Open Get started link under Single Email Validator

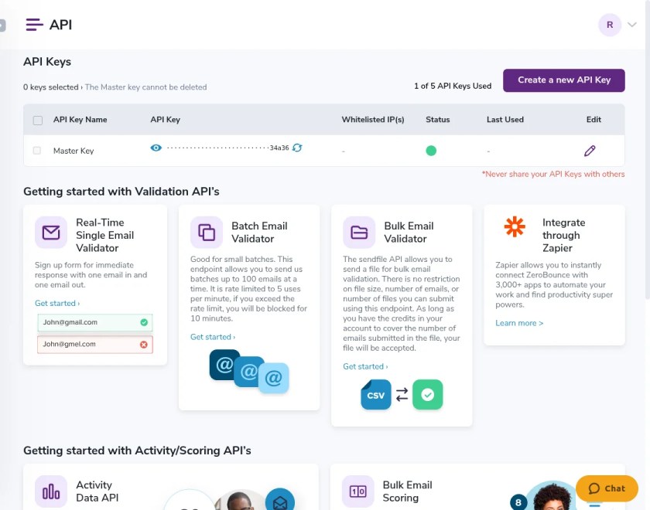(57, 304)
